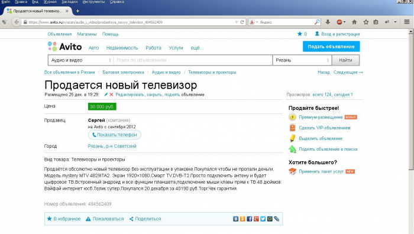Open the Журнал menu
The width and height of the screenshot is (414, 234).
[50, 2]
